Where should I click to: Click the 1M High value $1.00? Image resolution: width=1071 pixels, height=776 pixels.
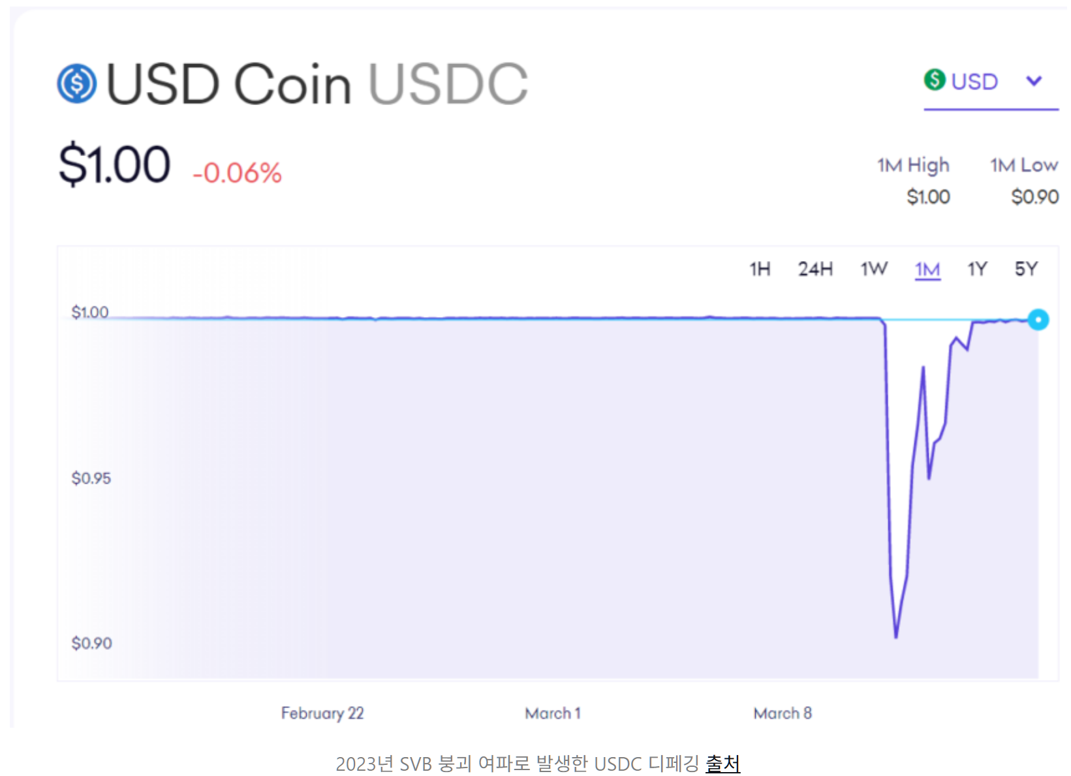928,196
